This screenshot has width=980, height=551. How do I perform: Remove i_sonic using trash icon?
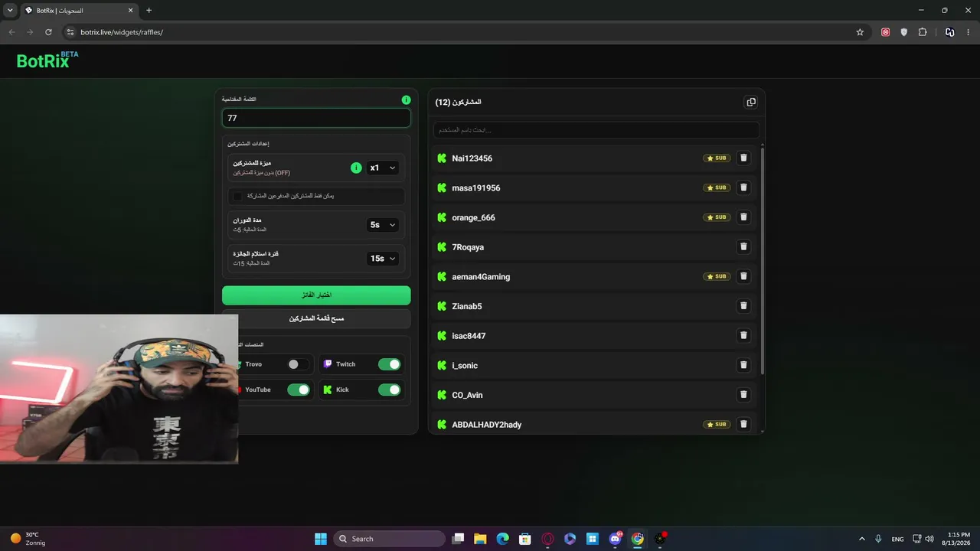coord(743,365)
